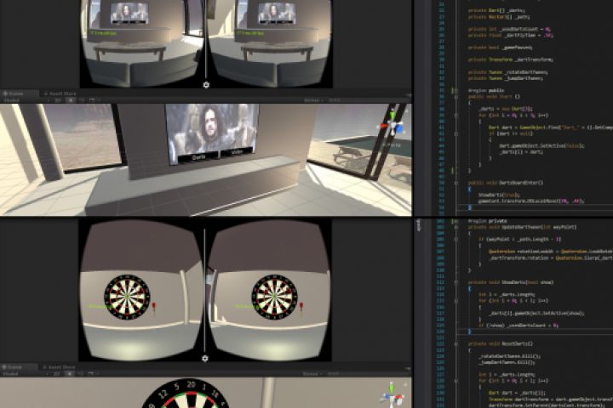Open Gizmos dropdown above TV room scene
The width and height of the screenshot is (613, 408).
point(312,100)
